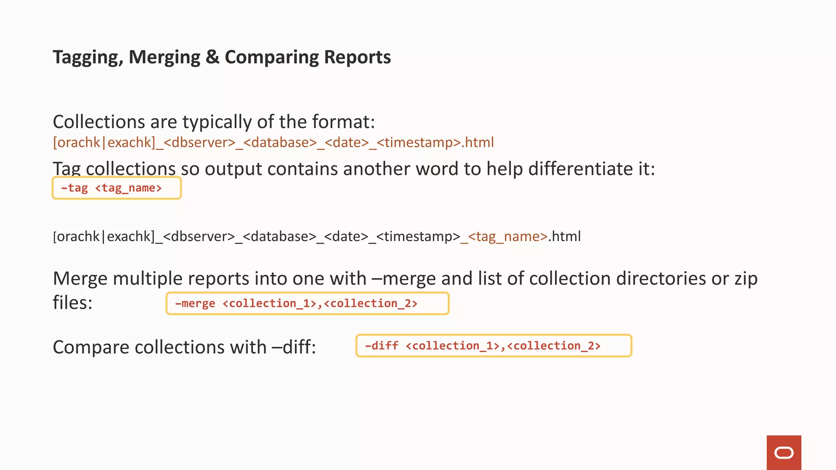Click the <timestamp> part of orange filename

[x=419, y=142]
